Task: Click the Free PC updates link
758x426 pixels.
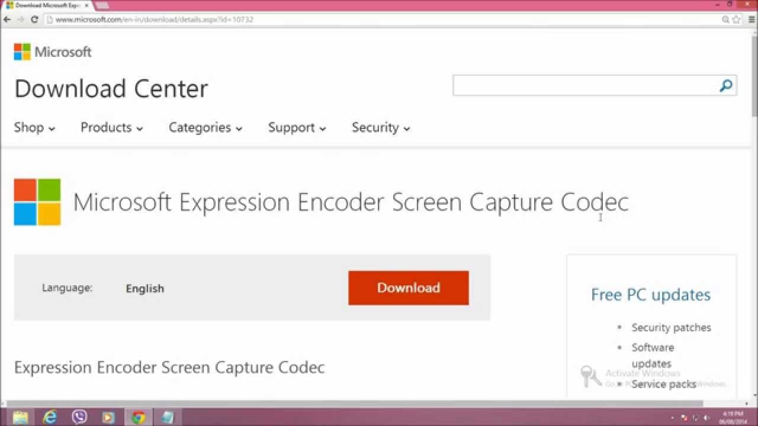Action: pyautogui.click(x=651, y=295)
